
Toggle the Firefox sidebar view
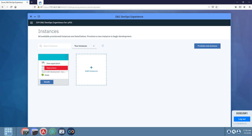pyautogui.click(x=240, y=7)
